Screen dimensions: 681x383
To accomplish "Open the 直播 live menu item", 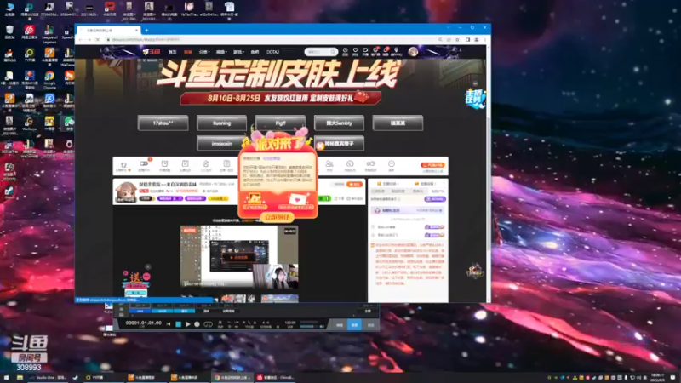I will point(187,52).
